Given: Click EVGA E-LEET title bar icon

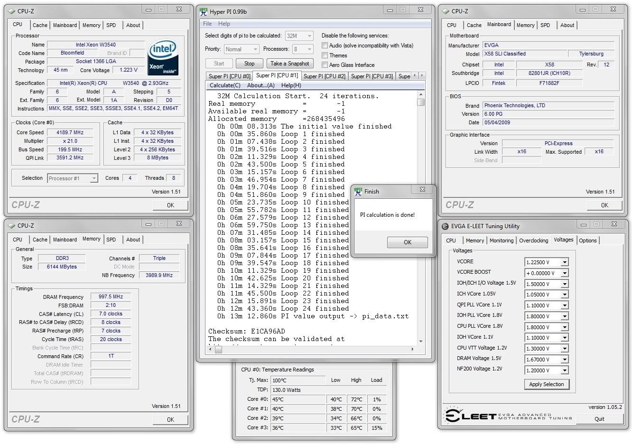Looking at the screenshot, I should (445, 226).
